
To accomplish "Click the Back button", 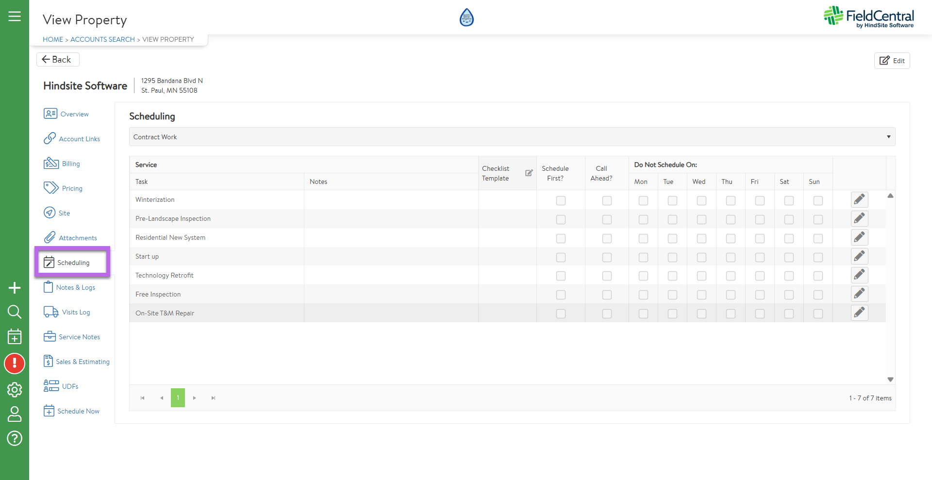I will pyautogui.click(x=57, y=59).
